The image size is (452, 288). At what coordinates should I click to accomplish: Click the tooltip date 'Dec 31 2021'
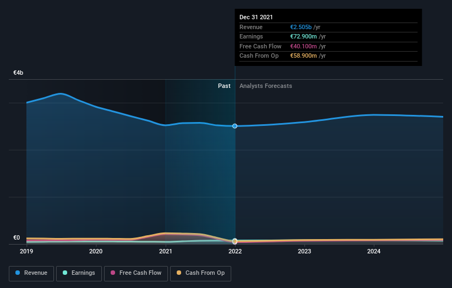(x=256, y=17)
